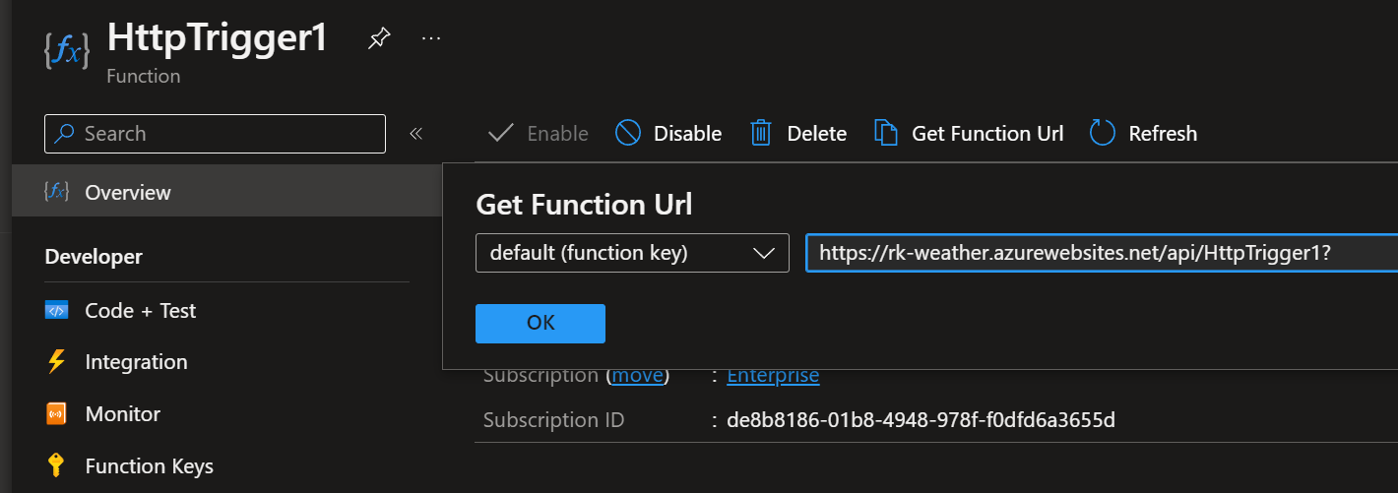Open the ellipsis more options menu
Screen dimensions: 1398x493
click(431, 38)
